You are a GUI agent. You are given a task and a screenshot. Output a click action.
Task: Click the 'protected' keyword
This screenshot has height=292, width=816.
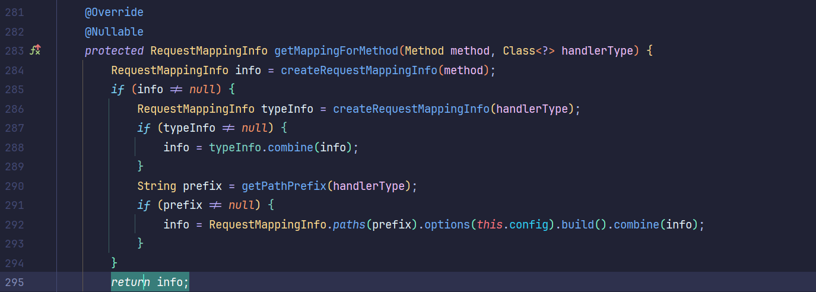(x=114, y=51)
